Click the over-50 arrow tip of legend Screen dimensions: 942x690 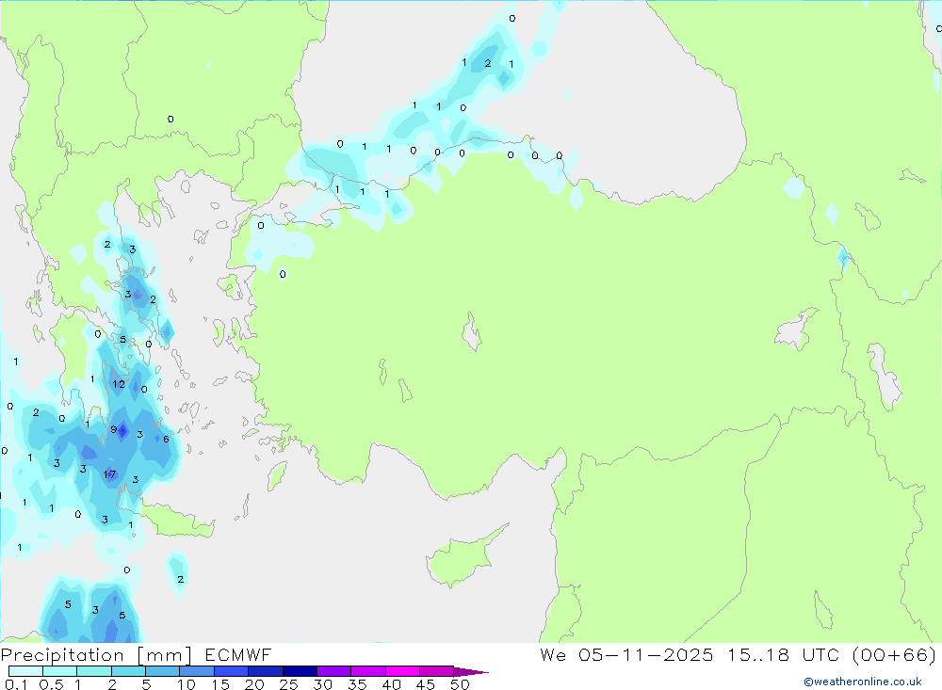[472, 671]
